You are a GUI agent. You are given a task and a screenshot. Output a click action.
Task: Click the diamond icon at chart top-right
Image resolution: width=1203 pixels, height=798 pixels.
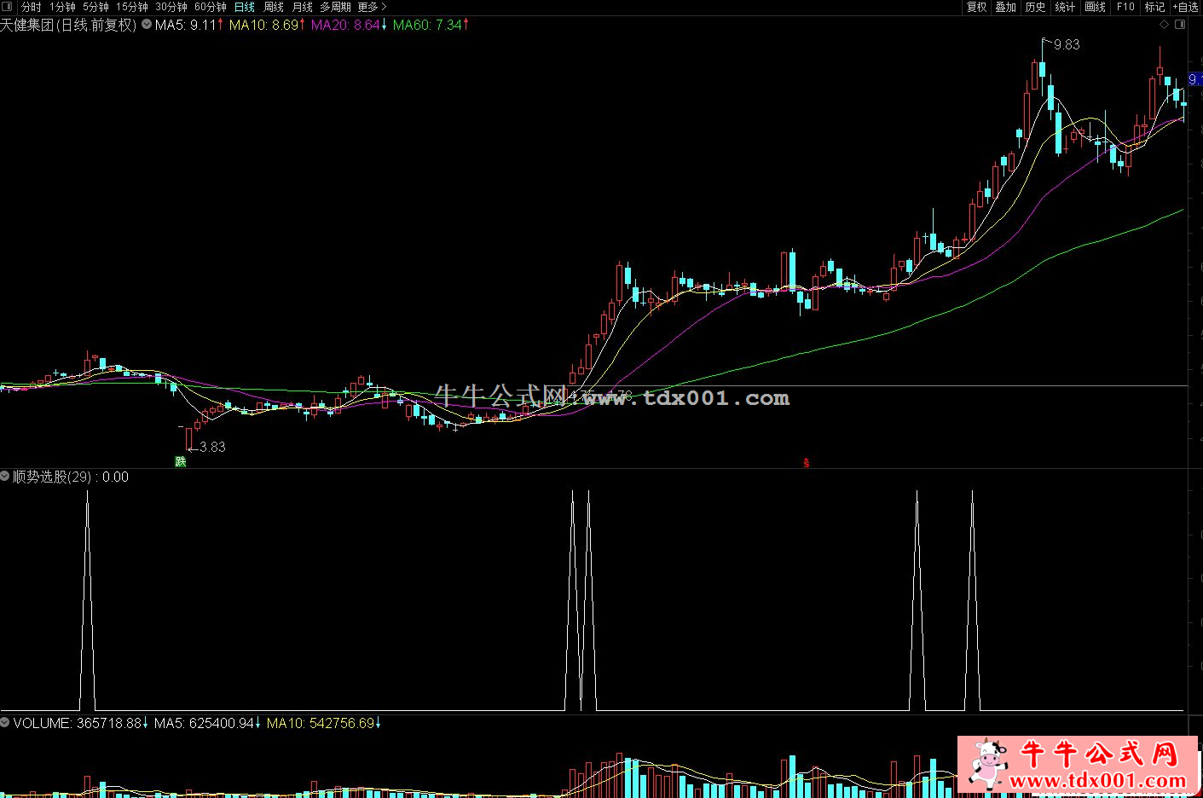point(1165,25)
